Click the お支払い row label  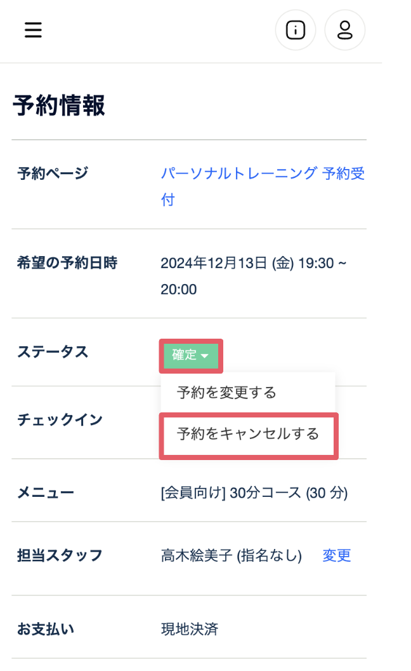coord(46,629)
